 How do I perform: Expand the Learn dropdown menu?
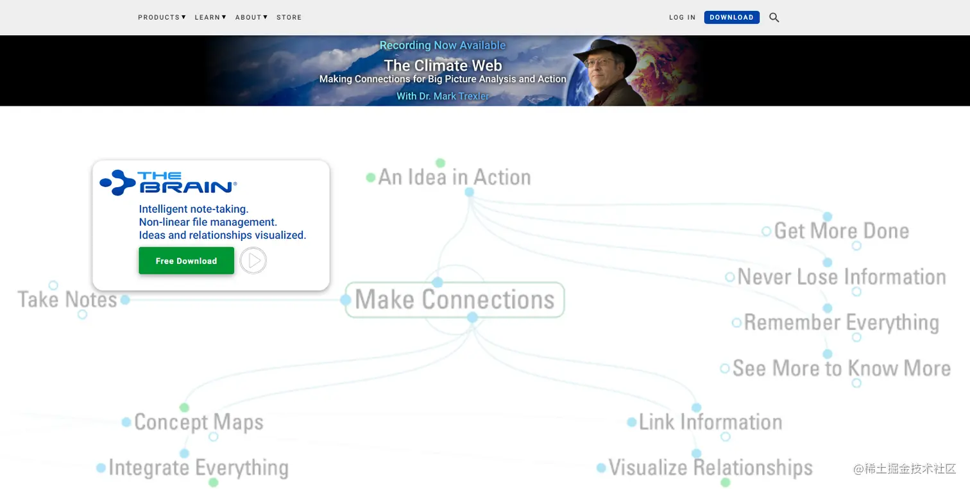click(x=210, y=17)
